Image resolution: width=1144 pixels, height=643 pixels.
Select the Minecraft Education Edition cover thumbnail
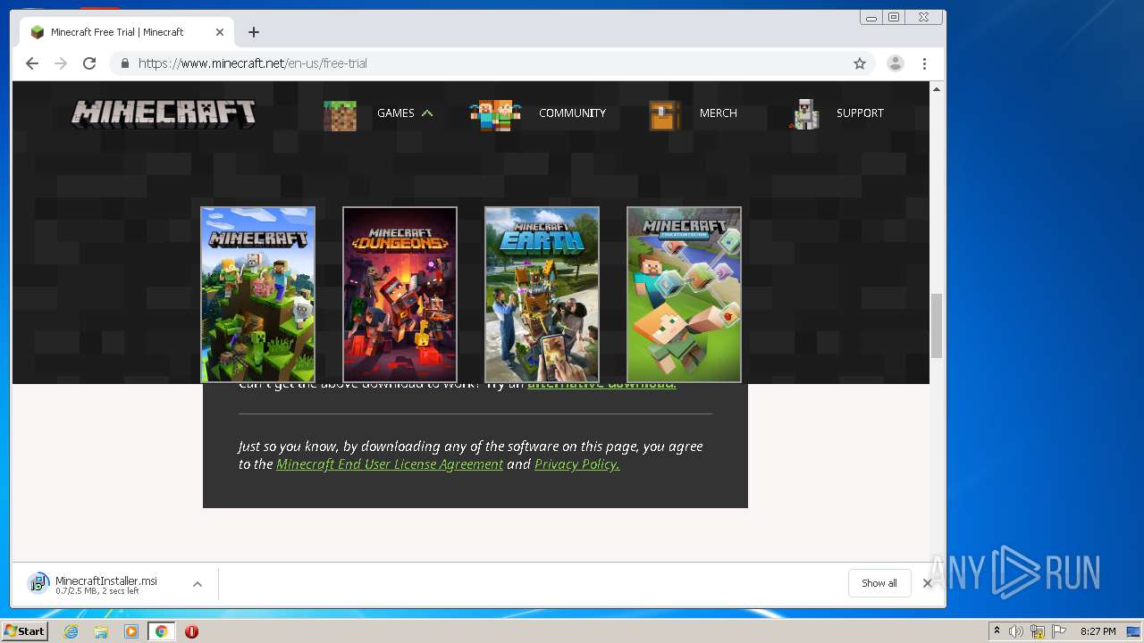tap(684, 295)
